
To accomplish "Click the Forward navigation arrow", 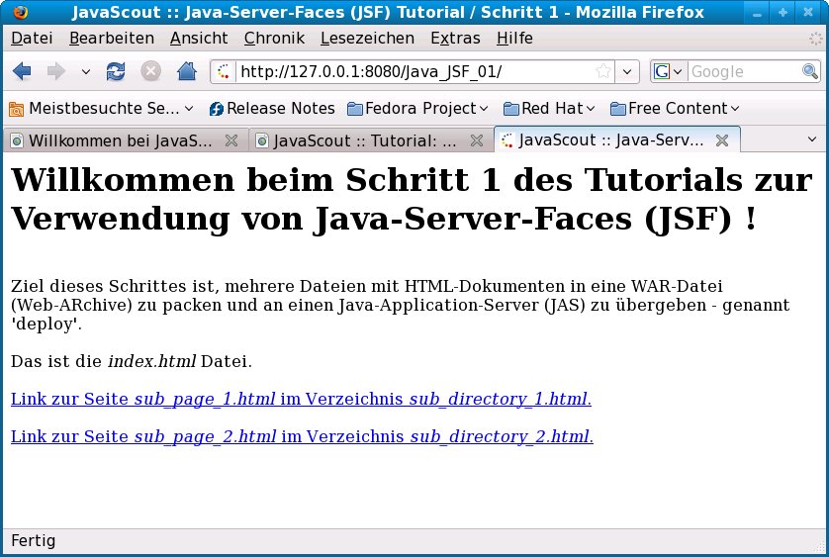I will [55, 71].
